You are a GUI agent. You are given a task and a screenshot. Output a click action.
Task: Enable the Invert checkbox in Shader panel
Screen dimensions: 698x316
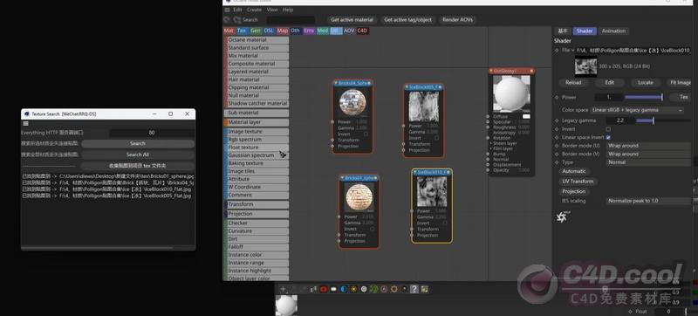[608, 129]
